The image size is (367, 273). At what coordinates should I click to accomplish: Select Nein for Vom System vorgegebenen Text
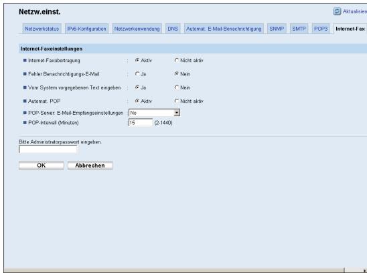(x=177, y=87)
